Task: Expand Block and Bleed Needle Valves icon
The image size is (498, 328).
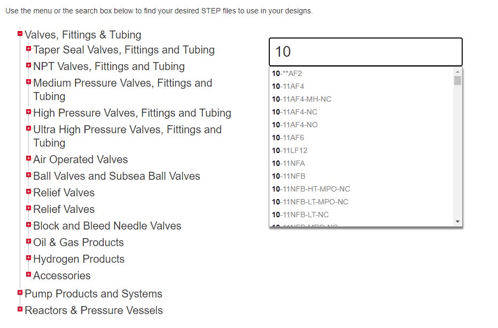Action: [29, 225]
